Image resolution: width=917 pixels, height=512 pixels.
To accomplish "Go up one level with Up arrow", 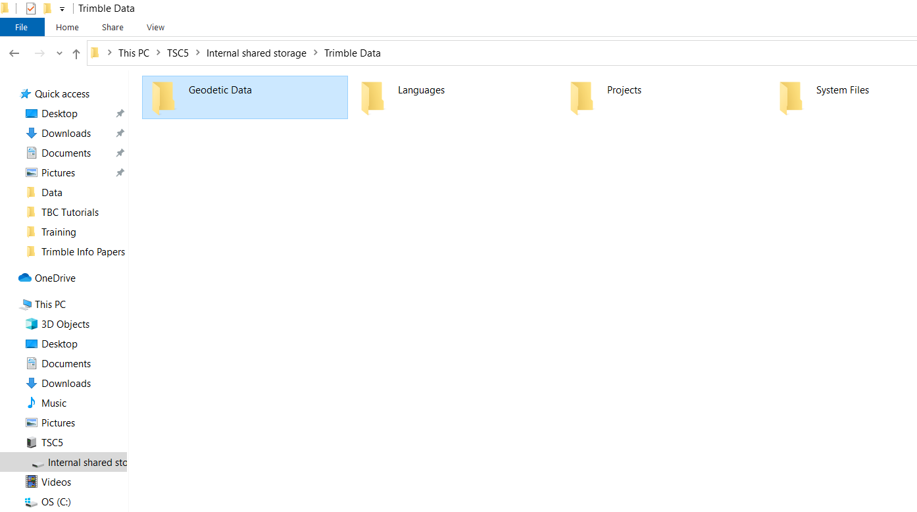I will click(76, 53).
